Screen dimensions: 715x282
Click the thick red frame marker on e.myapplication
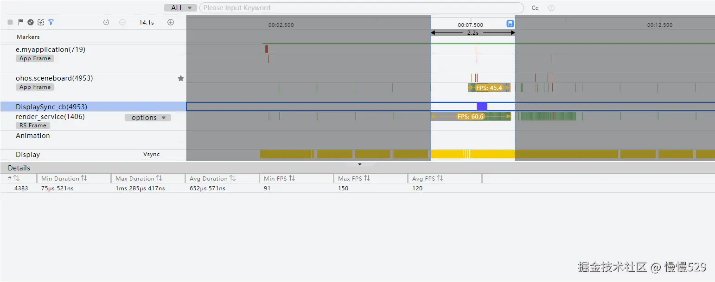267,49
